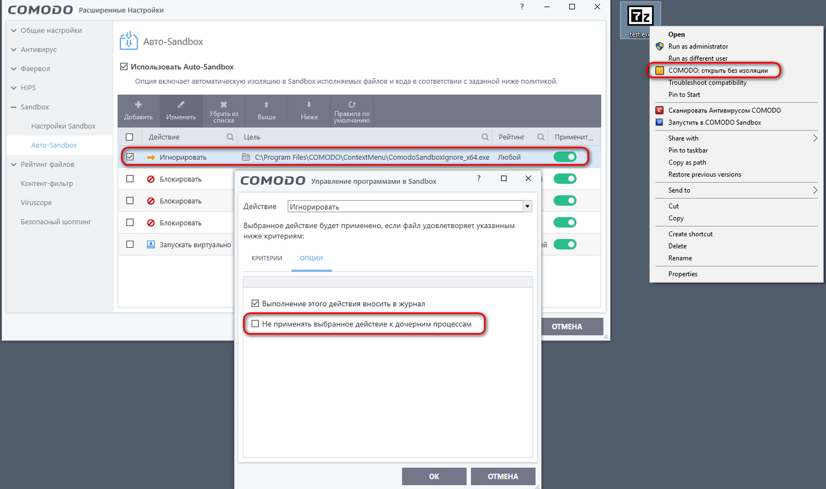Click the help question mark in Управление программами dialog
This screenshot has width=826, height=489.
click(479, 178)
